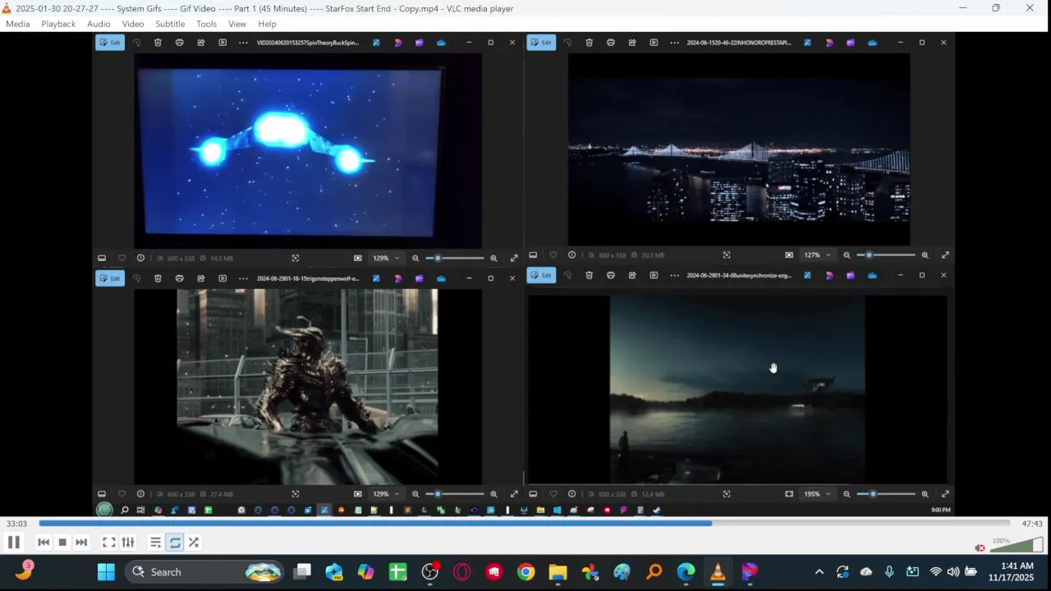1051x591 pixels.
Task: Open the Subtitle menu
Action: (170, 24)
